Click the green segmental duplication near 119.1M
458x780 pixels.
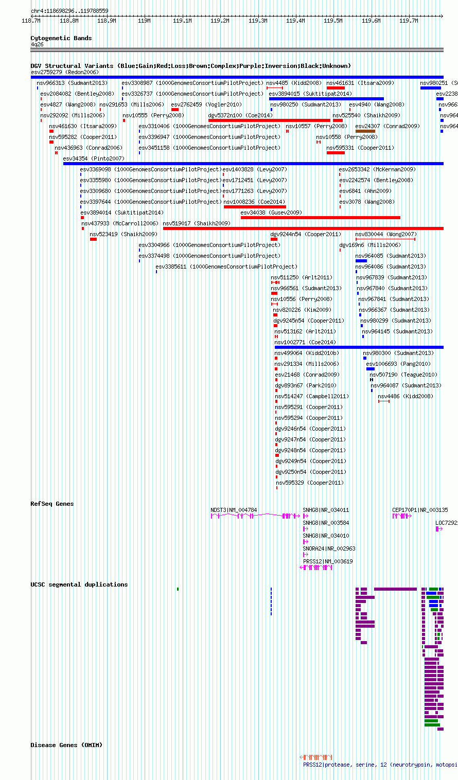coord(178,589)
